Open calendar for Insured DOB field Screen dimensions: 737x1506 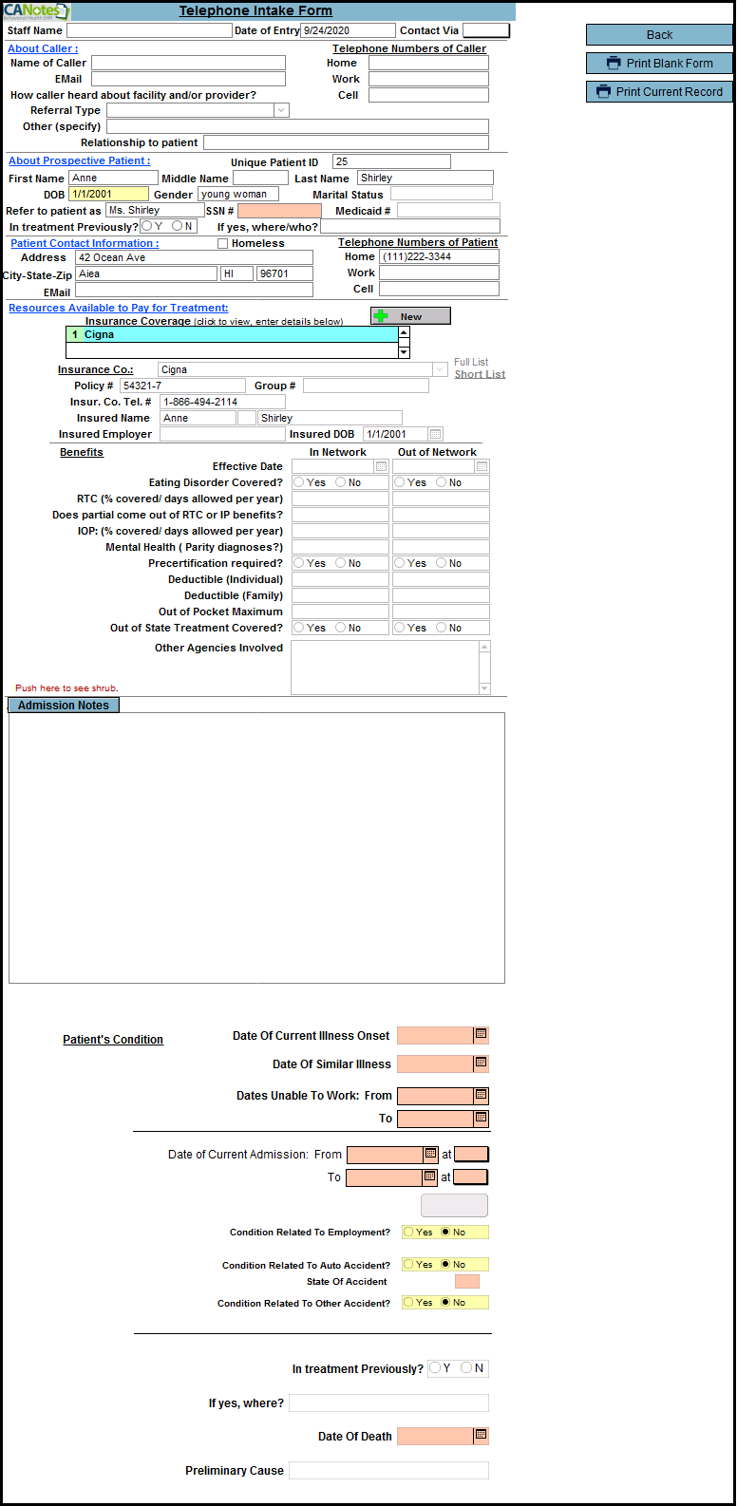point(436,434)
